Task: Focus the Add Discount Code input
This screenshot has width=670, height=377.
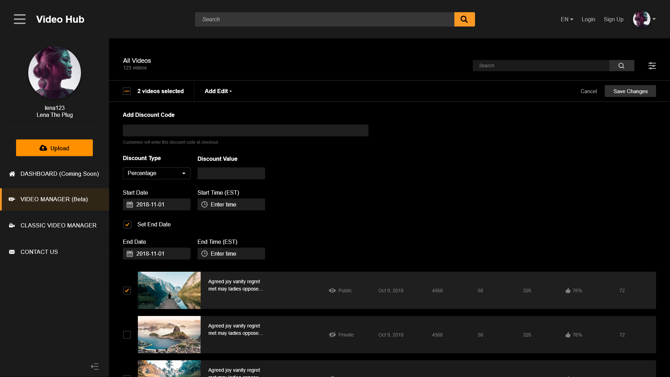Action: click(x=246, y=130)
